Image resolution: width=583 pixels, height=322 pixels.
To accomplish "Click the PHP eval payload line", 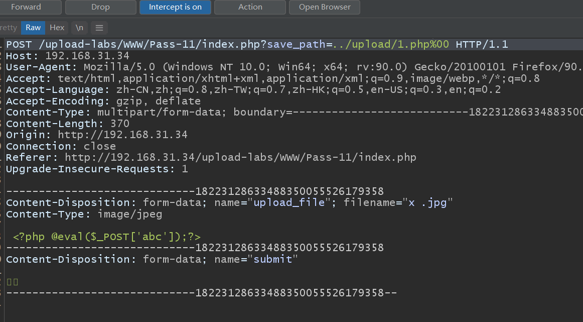I will 107,237.
